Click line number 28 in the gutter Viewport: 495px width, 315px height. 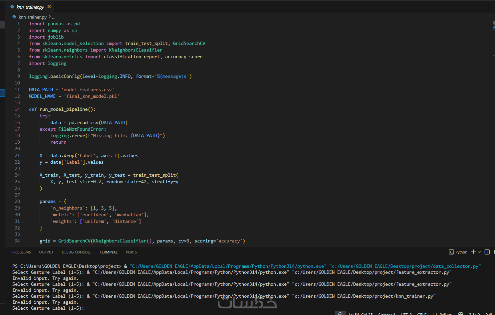17,201
